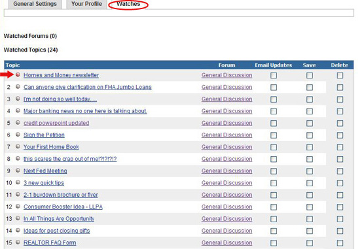Click the Watched Forums (0) heading
This screenshot has width=358, height=249.
(30, 36)
